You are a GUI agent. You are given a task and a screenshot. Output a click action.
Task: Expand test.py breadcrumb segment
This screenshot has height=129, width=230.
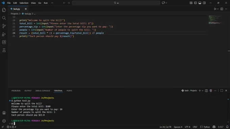(28, 14)
